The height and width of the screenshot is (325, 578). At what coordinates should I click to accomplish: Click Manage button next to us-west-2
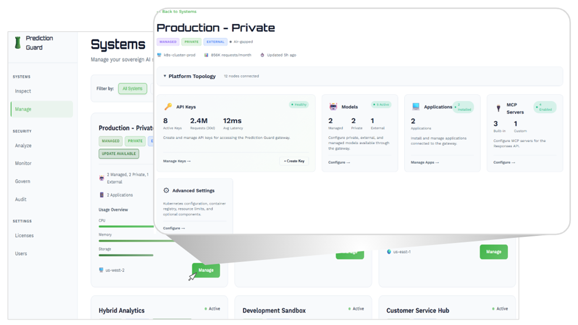click(x=206, y=270)
